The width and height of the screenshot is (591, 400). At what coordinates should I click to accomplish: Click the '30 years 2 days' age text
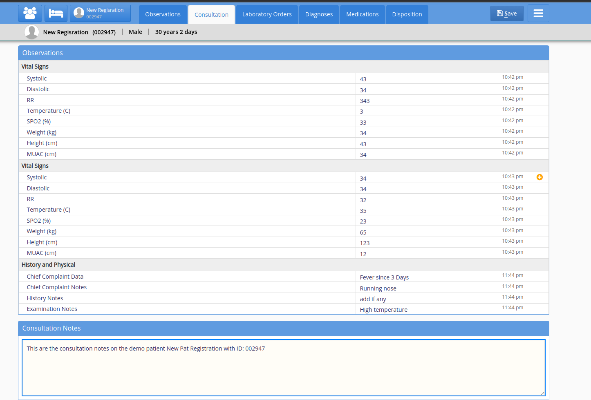176,32
